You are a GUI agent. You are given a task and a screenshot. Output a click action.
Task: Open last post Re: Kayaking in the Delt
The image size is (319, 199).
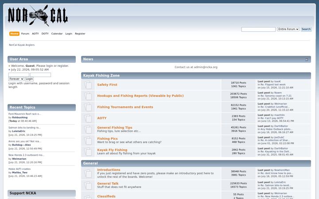click(276, 152)
